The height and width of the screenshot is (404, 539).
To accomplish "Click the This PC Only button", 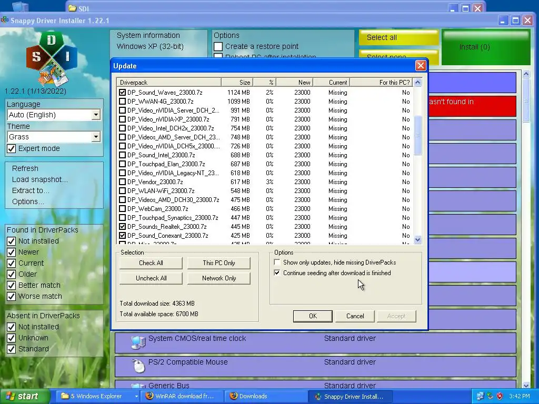I will point(218,263).
